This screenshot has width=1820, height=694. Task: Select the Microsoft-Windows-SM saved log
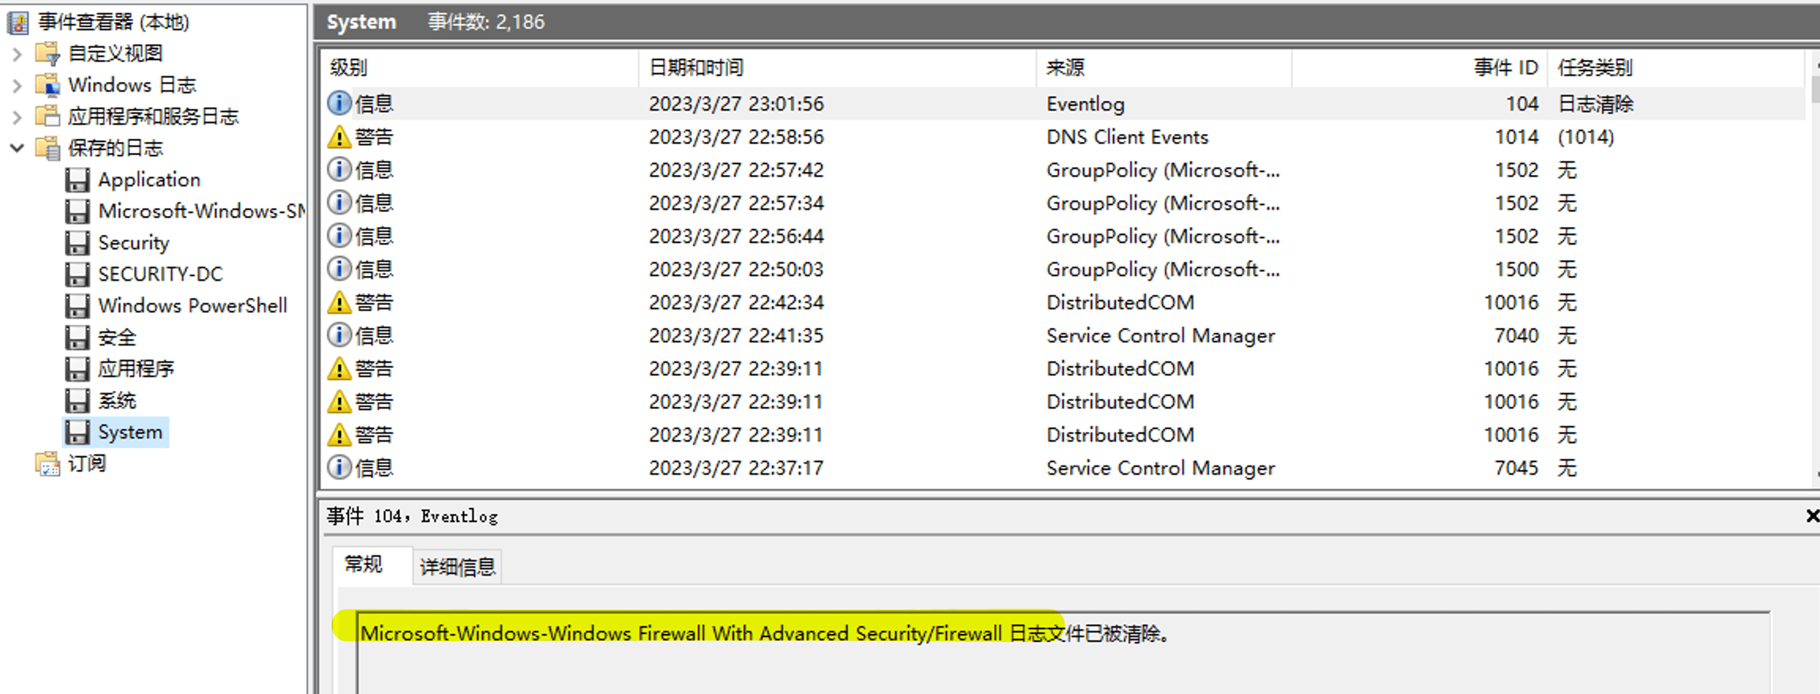[201, 211]
